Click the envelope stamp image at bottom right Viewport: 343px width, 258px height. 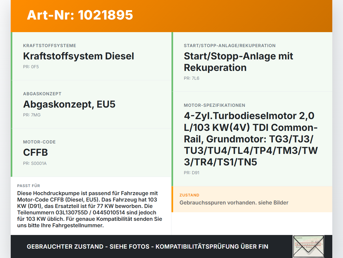point(308,246)
